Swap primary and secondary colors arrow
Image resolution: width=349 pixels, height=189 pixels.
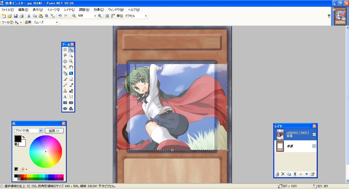click(23, 137)
